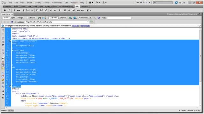Insert List Item with the li icon
Image resolution: width=204 pixels, height=114 pixels.
pyautogui.click(x=60, y=10)
